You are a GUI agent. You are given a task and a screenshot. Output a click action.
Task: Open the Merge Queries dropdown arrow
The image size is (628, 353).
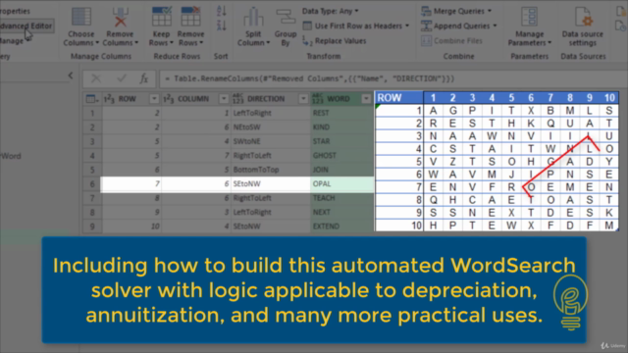coord(490,11)
